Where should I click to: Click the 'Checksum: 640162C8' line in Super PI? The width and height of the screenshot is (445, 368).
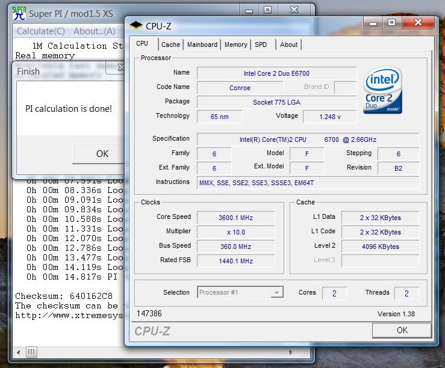(64, 296)
